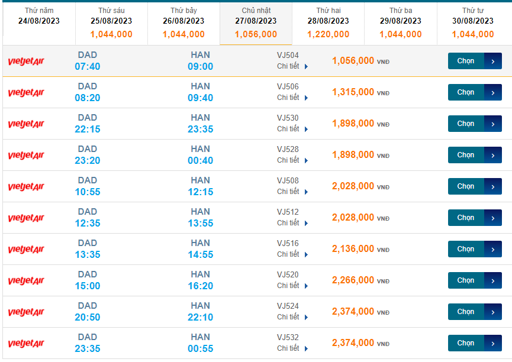Go to the Thứ tư 30/08/2023 date tab
Viewport: 512px width, 362px height.
pos(472,23)
